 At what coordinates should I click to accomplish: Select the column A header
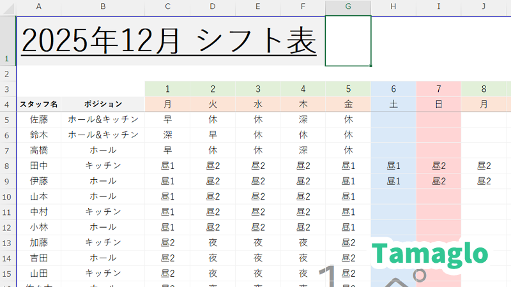point(39,6)
